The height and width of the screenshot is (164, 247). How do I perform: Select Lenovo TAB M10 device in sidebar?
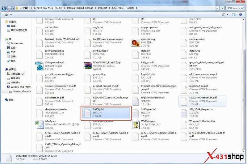coord(19,87)
